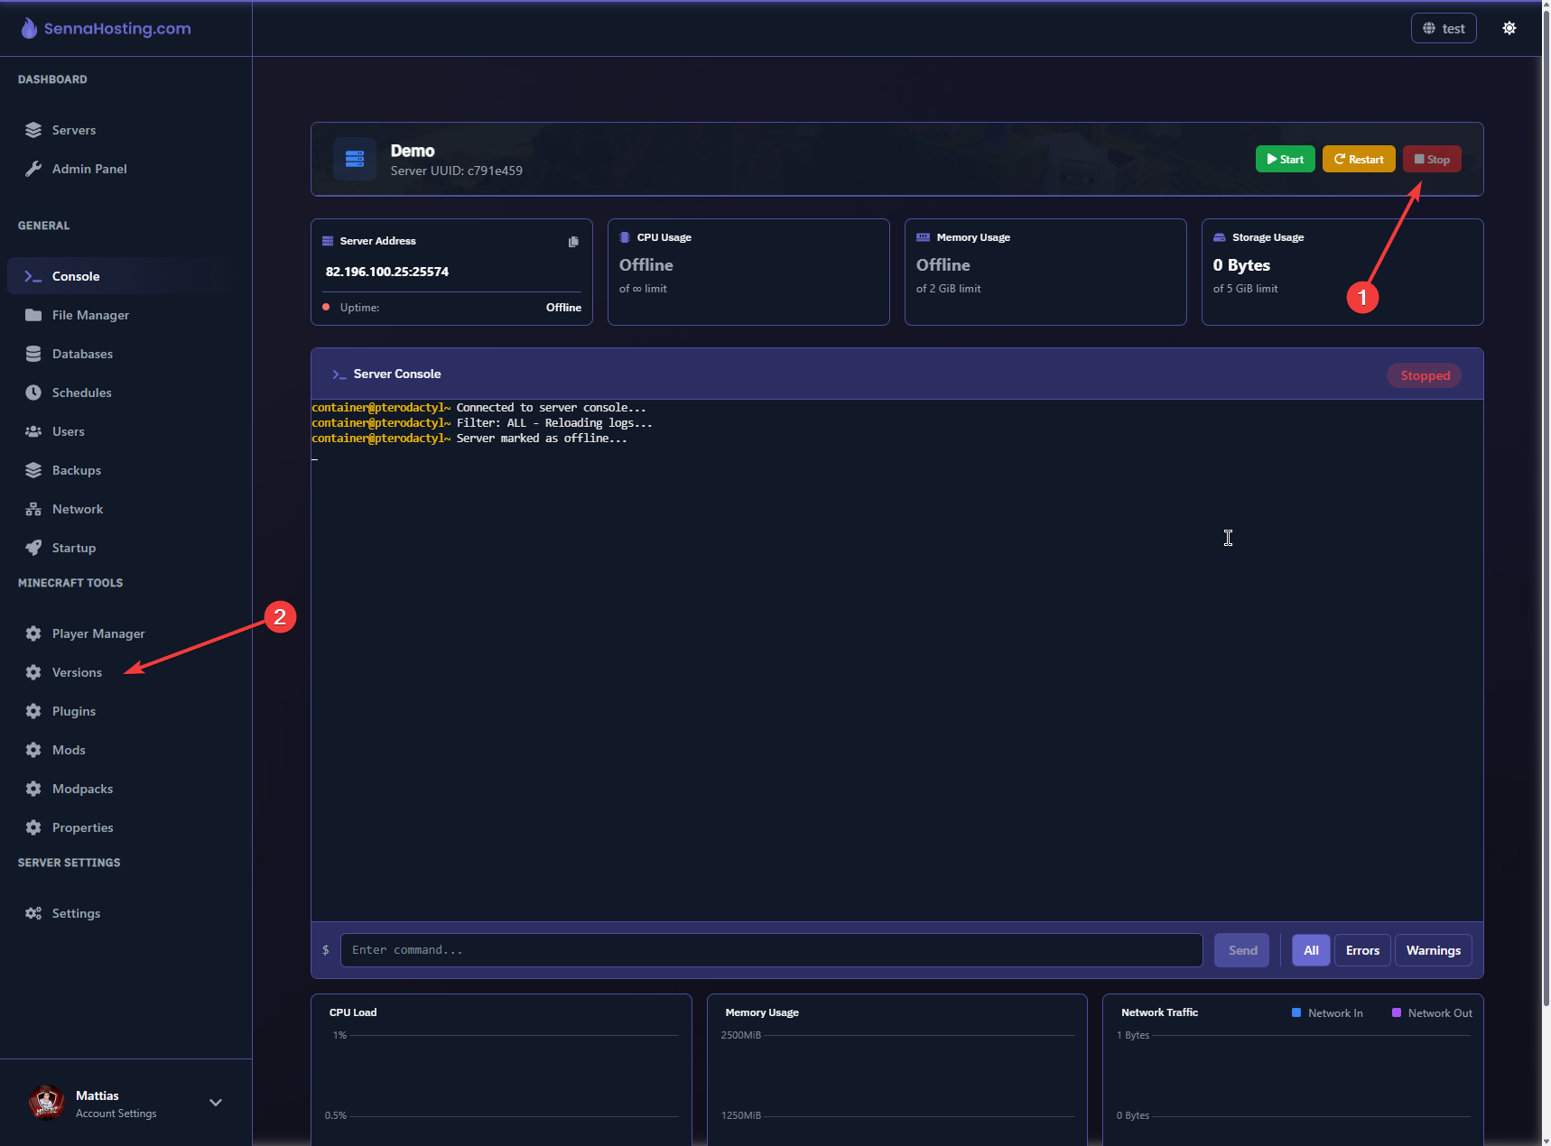Click the Enter command input field
The image size is (1551, 1146).
point(771,950)
